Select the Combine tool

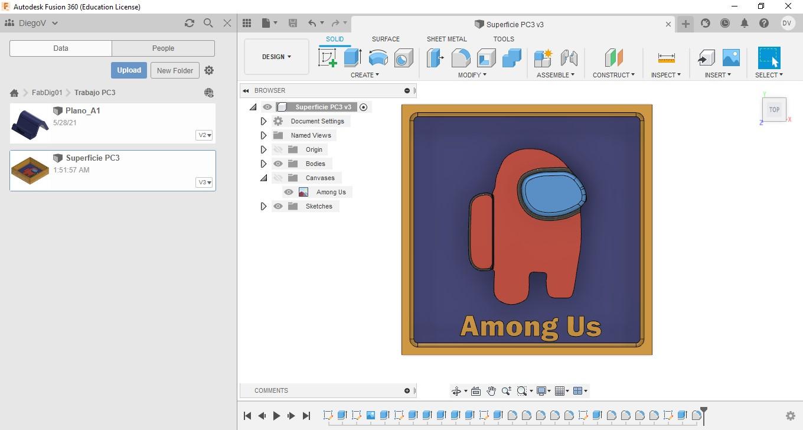(511, 58)
